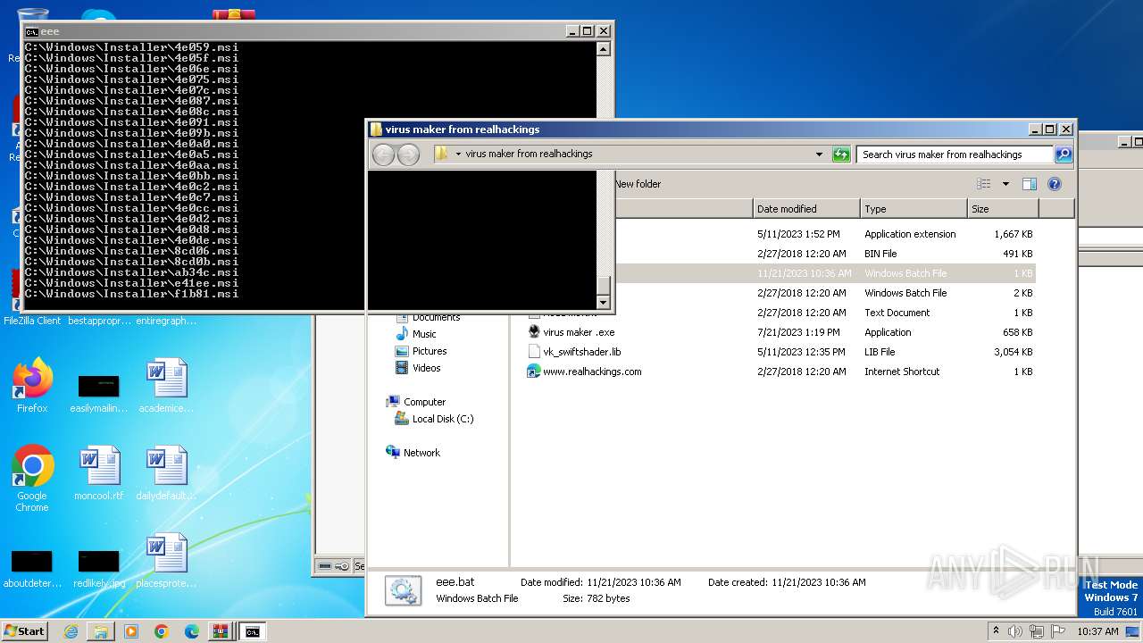Click the Forward arrow in Explorer window

(408, 154)
